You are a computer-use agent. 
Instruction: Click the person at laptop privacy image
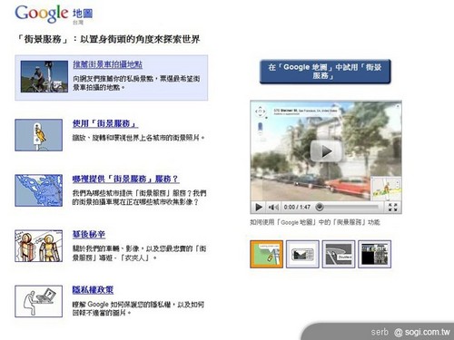click(39, 301)
